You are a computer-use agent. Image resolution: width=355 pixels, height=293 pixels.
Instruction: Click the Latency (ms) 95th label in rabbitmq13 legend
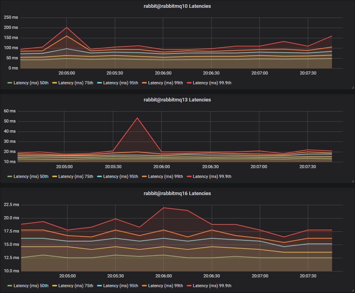pyautogui.click(x=120, y=176)
